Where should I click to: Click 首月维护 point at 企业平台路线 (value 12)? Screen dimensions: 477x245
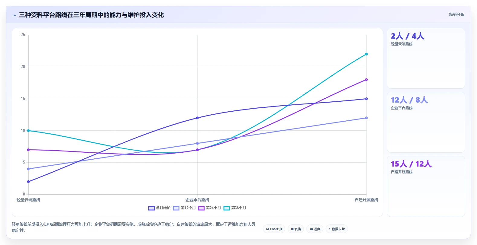pos(198,118)
